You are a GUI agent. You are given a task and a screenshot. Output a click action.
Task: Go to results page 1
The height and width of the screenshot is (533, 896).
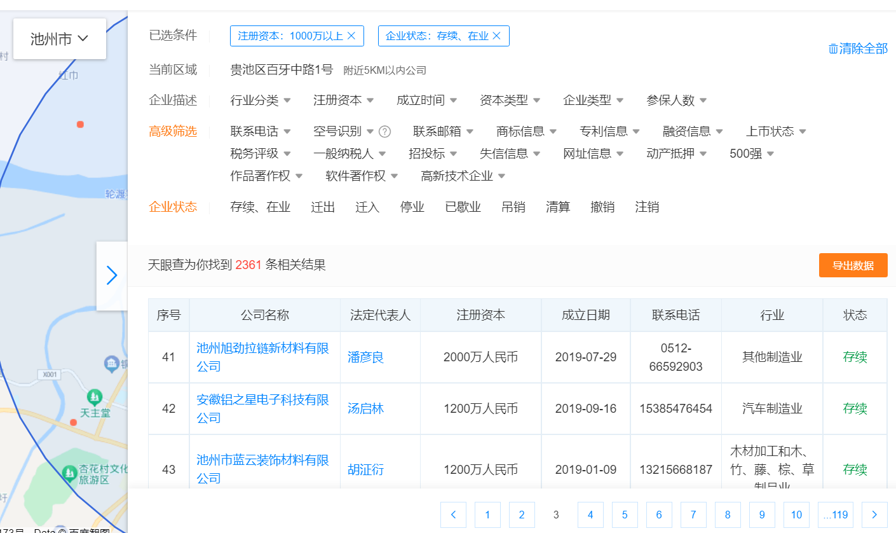[x=487, y=515]
